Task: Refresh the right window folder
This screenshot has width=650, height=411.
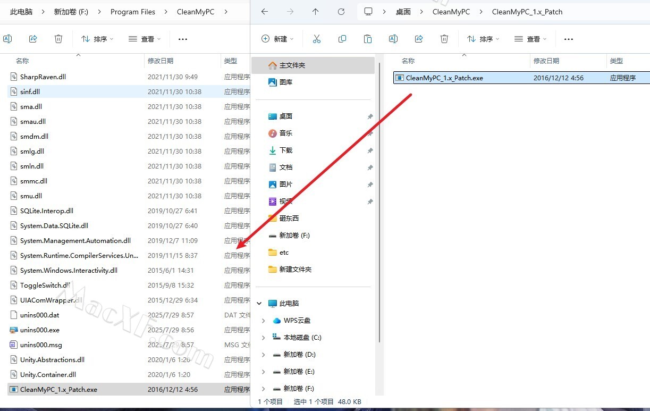Action: pyautogui.click(x=341, y=12)
